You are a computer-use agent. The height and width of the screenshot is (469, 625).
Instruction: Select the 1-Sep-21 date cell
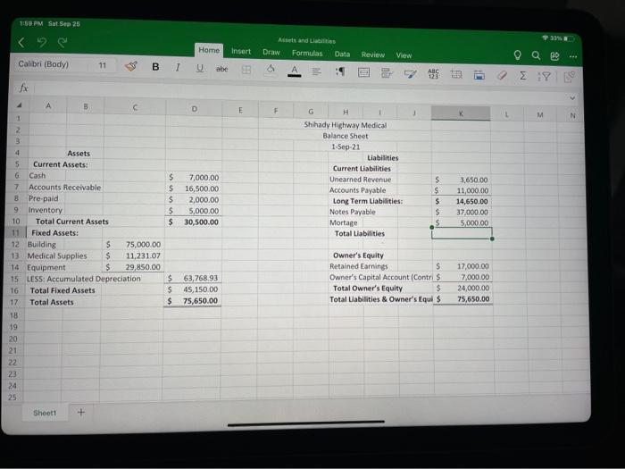click(346, 147)
